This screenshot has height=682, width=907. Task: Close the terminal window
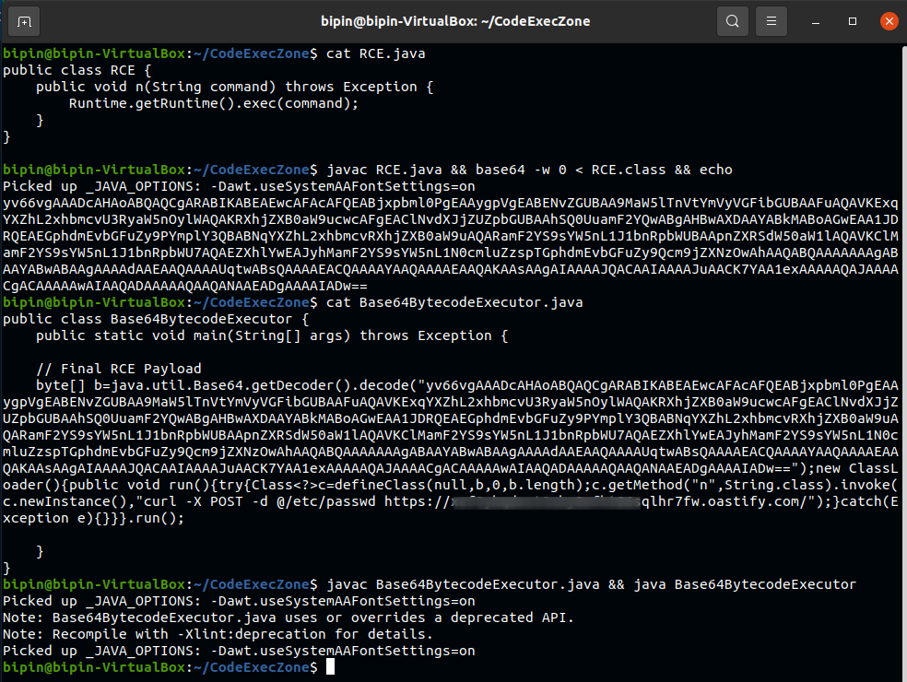889,21
